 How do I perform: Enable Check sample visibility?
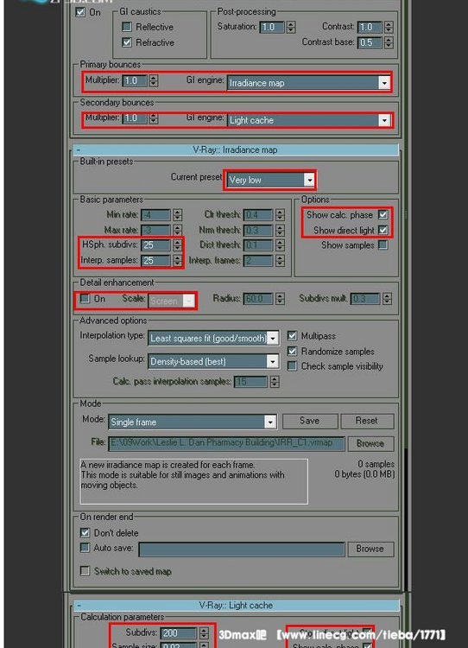coord(292,366)
